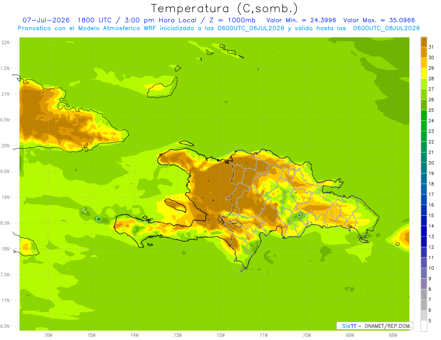Click the "72W" longitude axis label
Image resolution: width=441 pixels, height=340 pixels.
coord(221,335)
